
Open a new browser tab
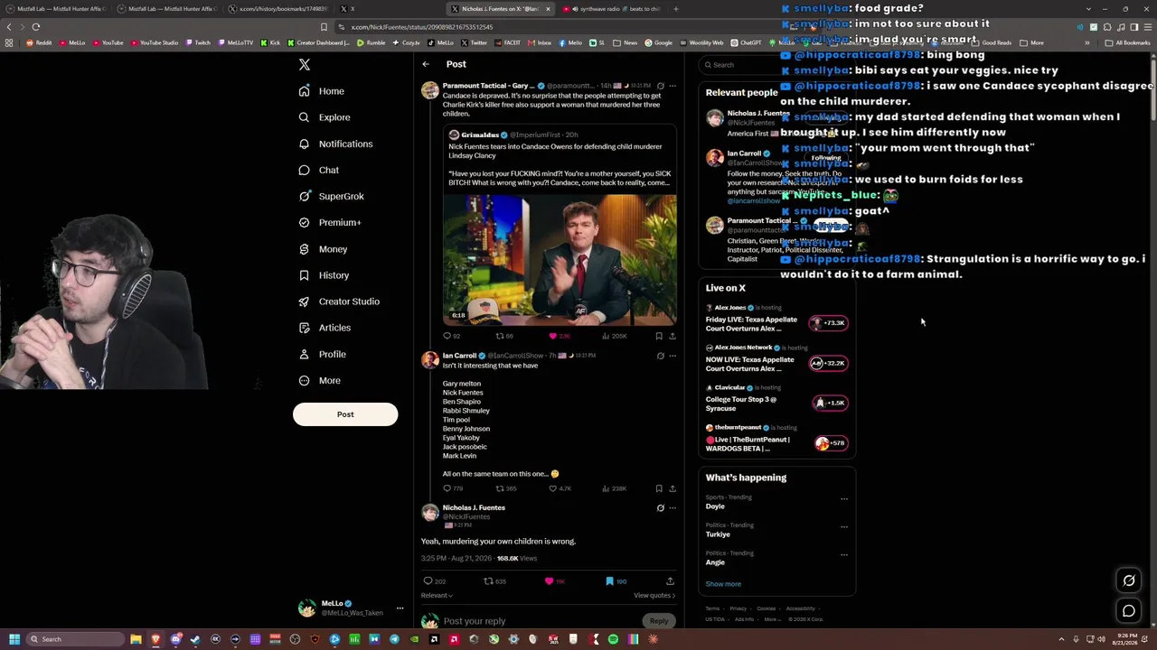tap(675, 9)
